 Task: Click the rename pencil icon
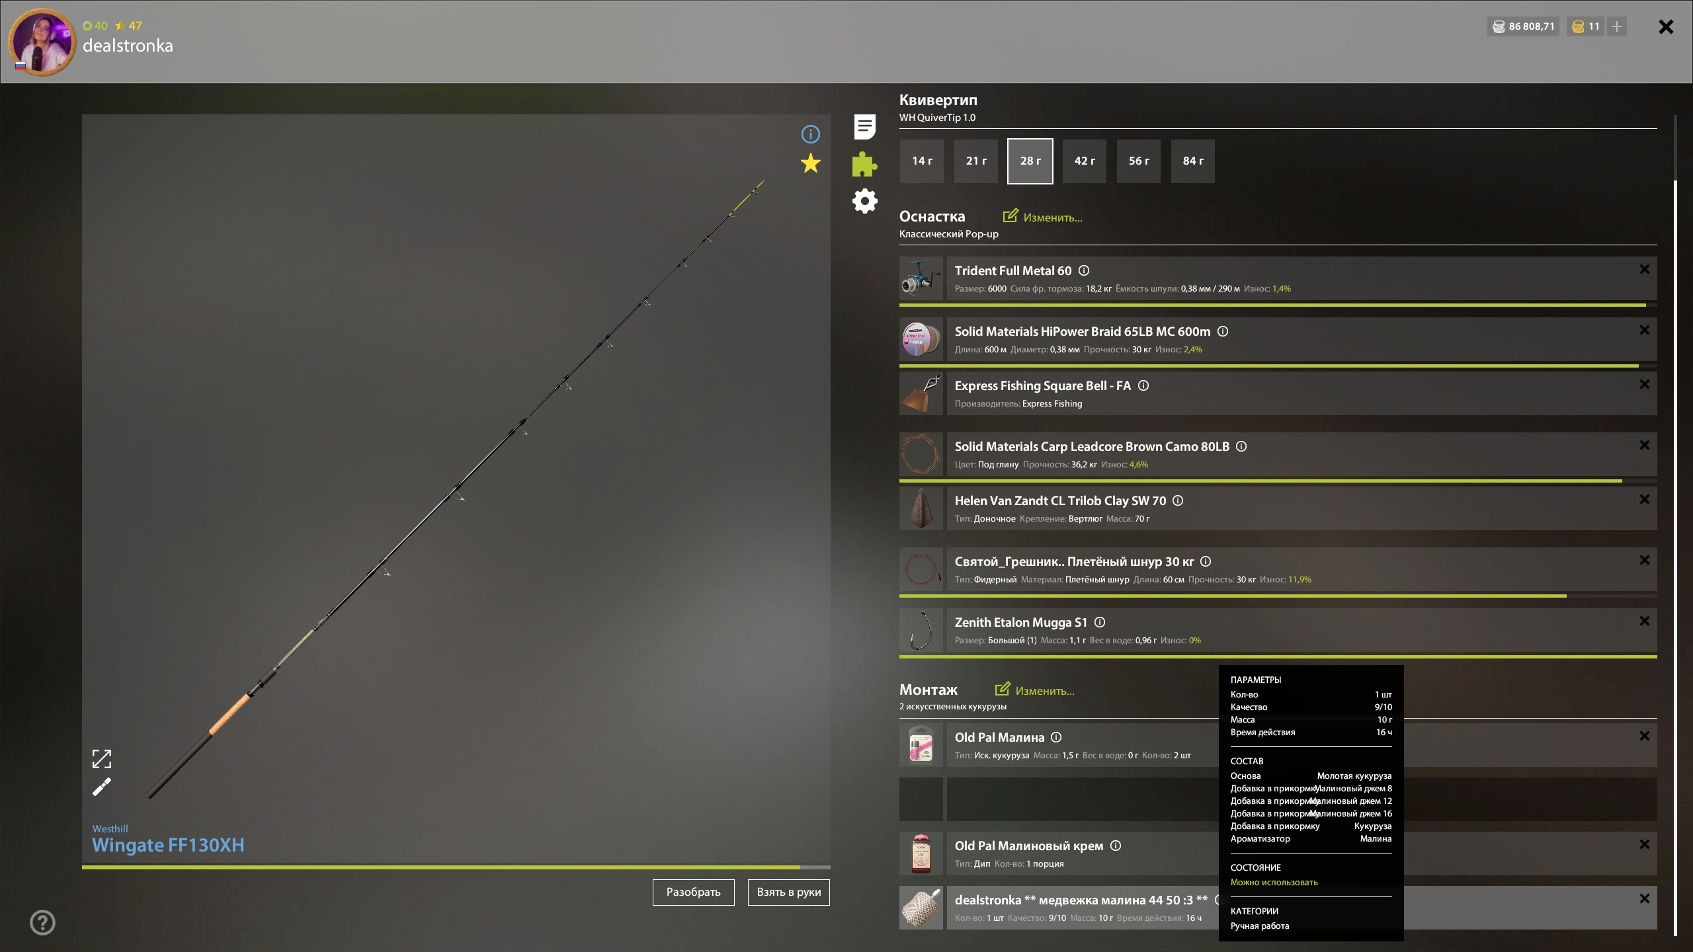102,787
